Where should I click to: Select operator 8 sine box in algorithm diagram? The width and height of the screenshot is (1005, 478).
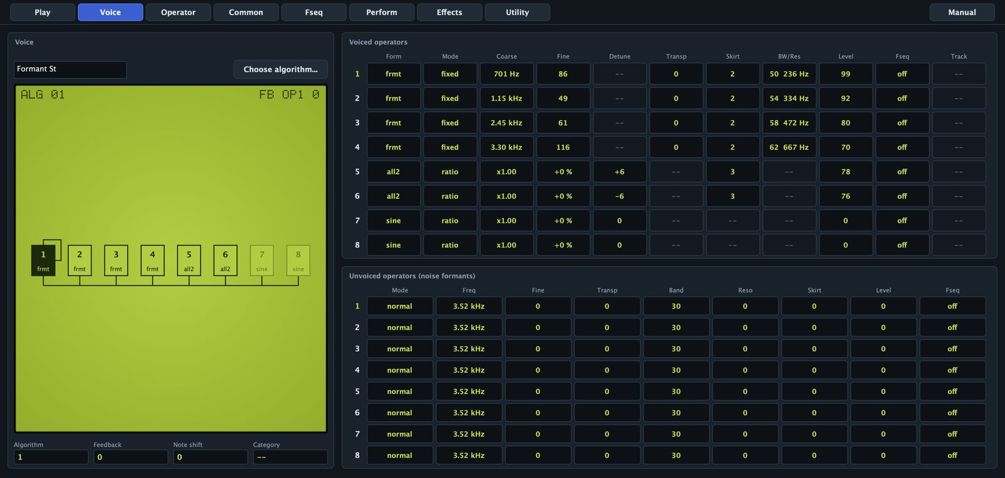point(298,260)
